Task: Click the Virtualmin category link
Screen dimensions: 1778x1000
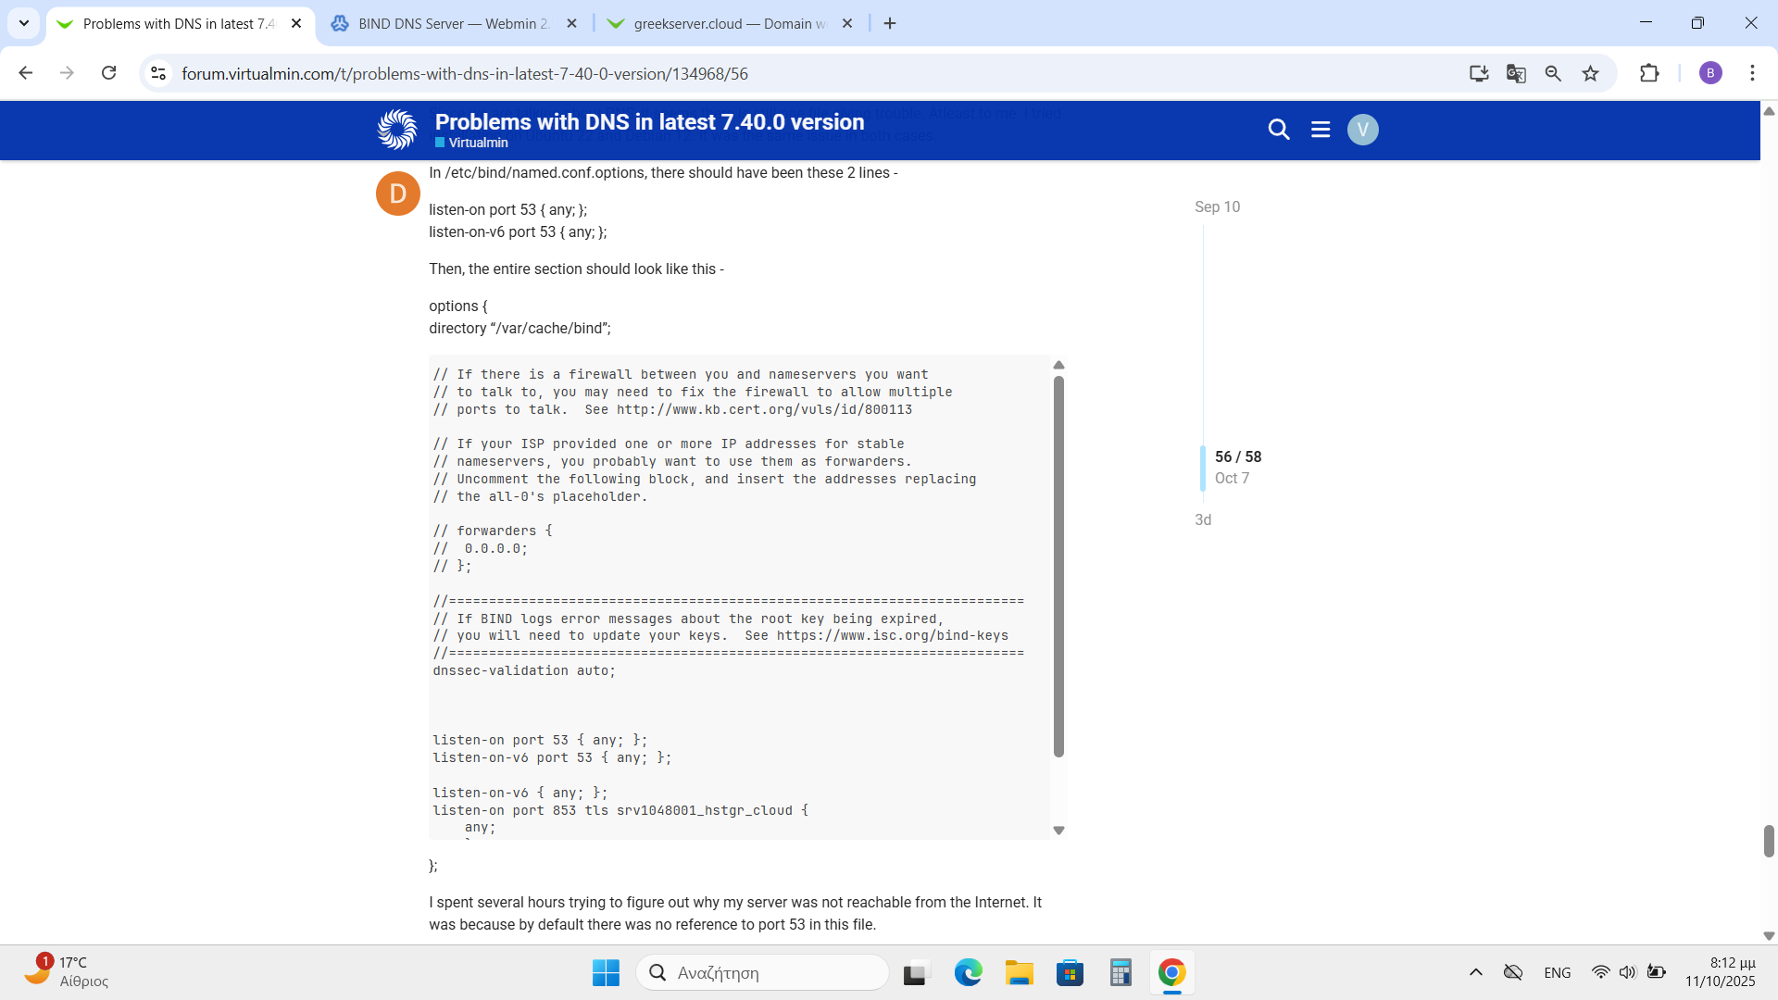Action: (478, 143)
